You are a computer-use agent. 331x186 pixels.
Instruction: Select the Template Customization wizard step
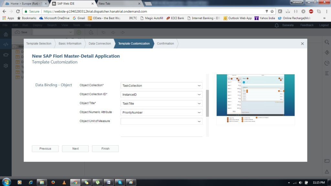tap(134, 44)
